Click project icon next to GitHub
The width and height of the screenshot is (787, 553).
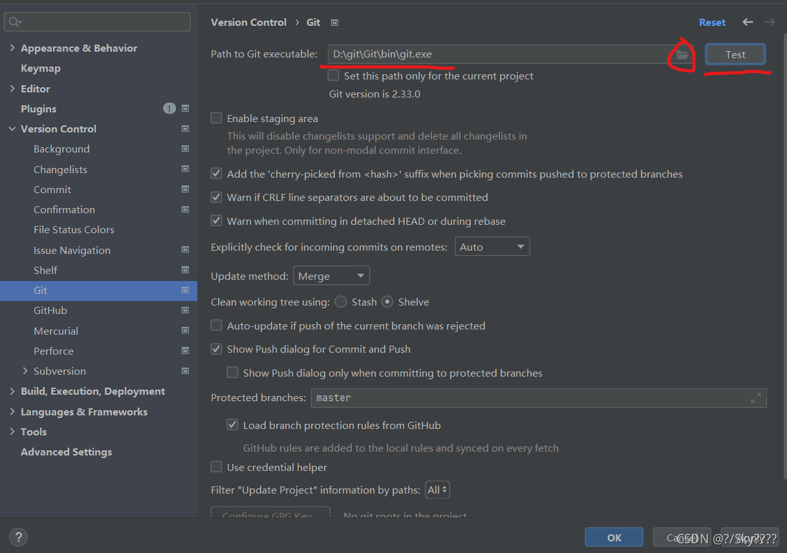(x=186, y=310)
